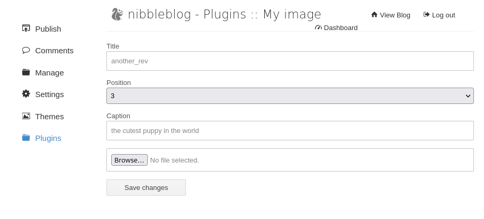The width and height of the screenshot is (484, 219).
Task: Open the Comments menu item
Action: 54,51
